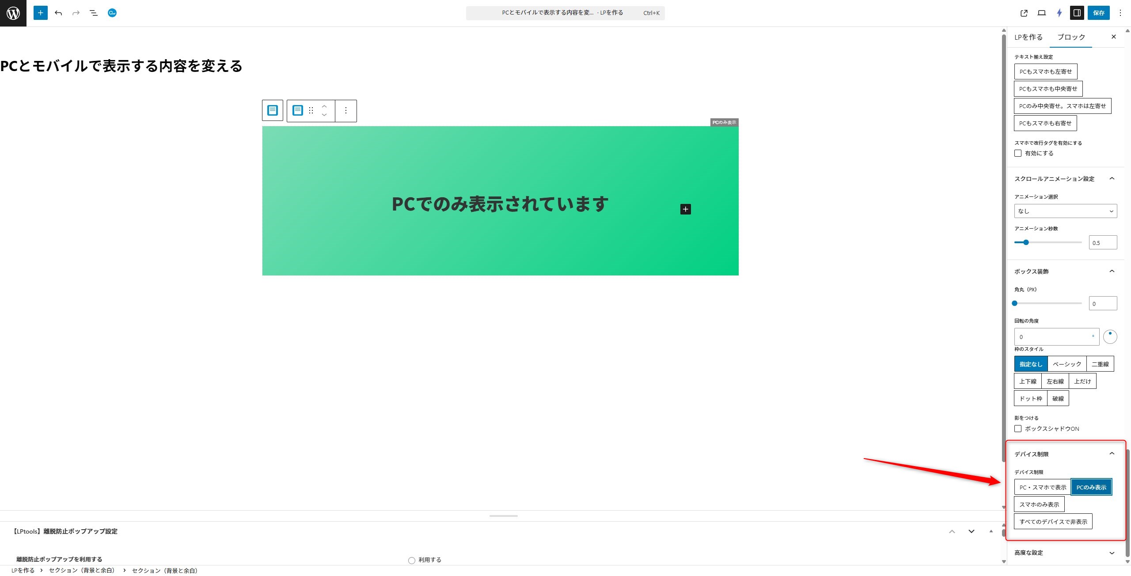This screenshot has height=576, width=1131.
Task: Click first セクション（背景と余白） breadcrumb
Action: coord(82,571)
